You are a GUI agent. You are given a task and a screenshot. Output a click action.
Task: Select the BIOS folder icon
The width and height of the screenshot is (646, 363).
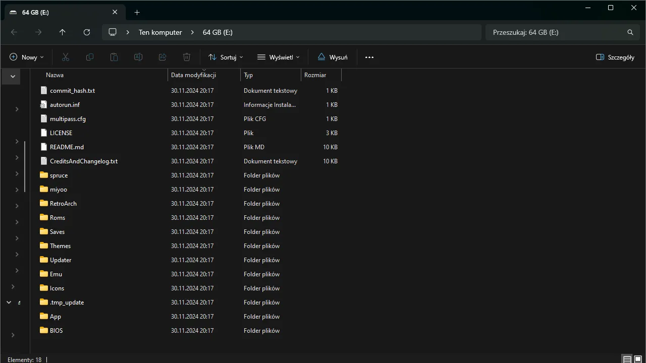(x=44, y=331)
